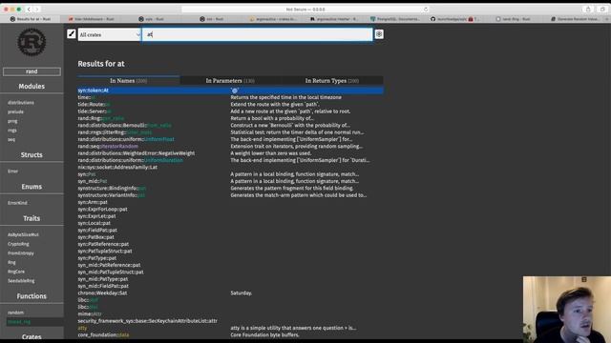Open the synstructure::VariantInfo result

(230, 195)
